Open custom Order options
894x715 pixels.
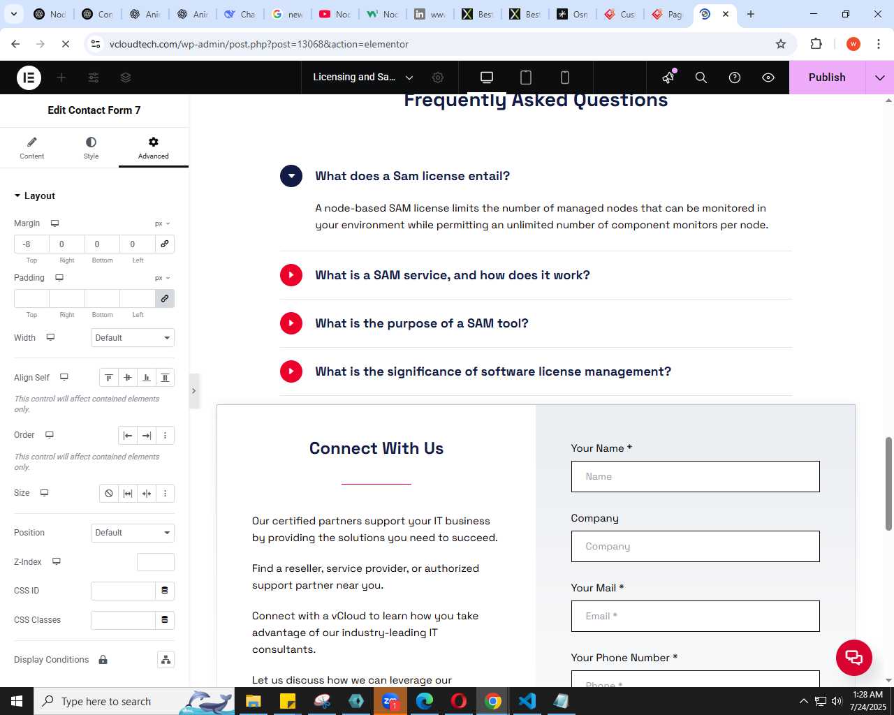click(165, 436)
